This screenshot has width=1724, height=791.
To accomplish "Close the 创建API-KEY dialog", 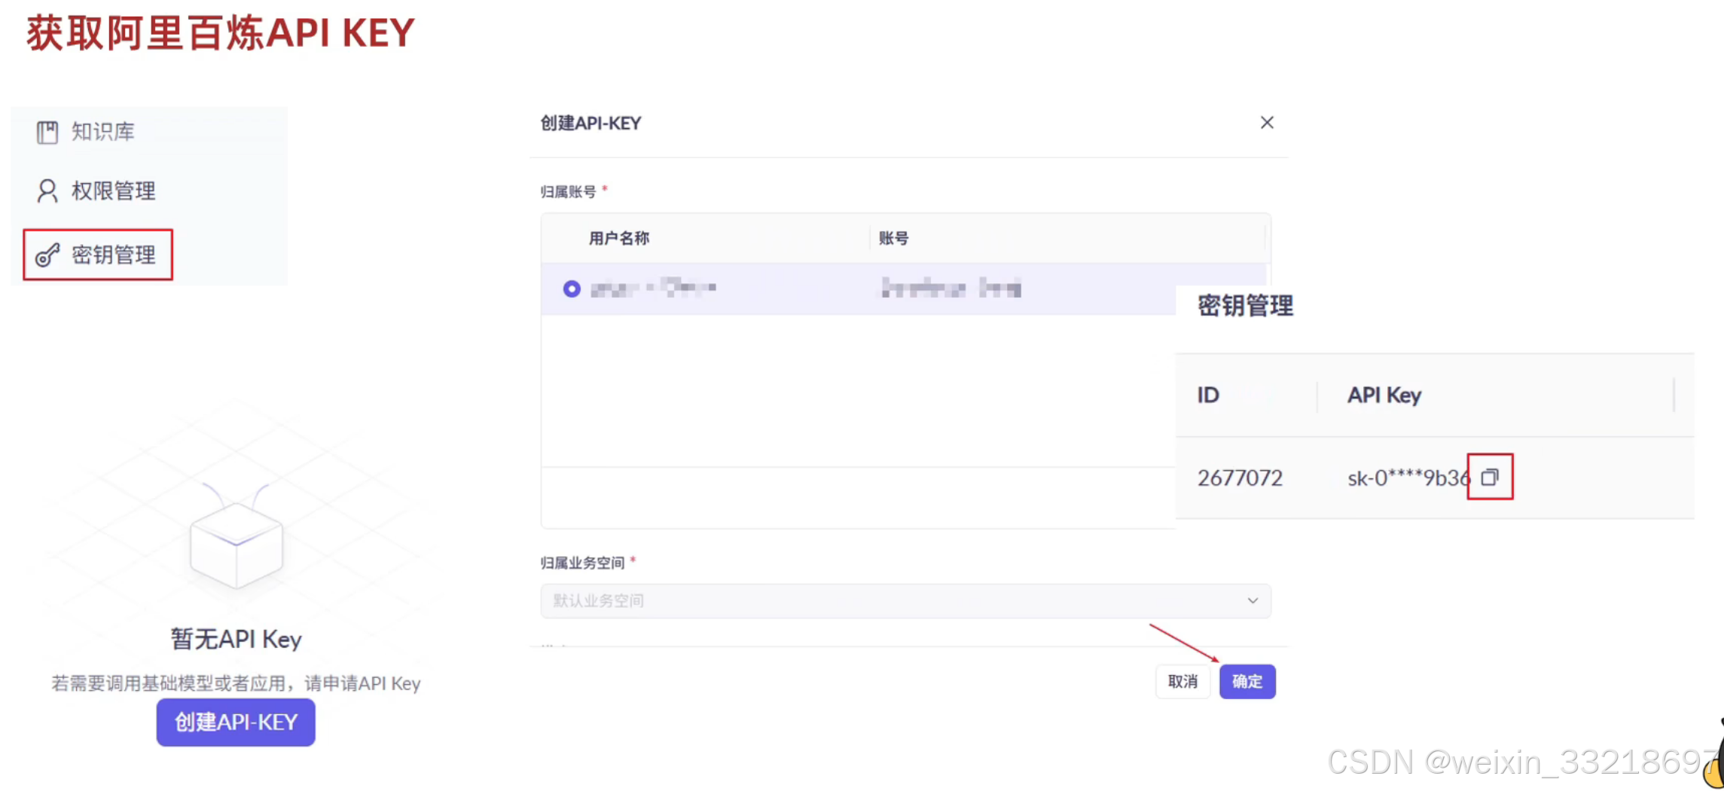I will click(1267, 123).
